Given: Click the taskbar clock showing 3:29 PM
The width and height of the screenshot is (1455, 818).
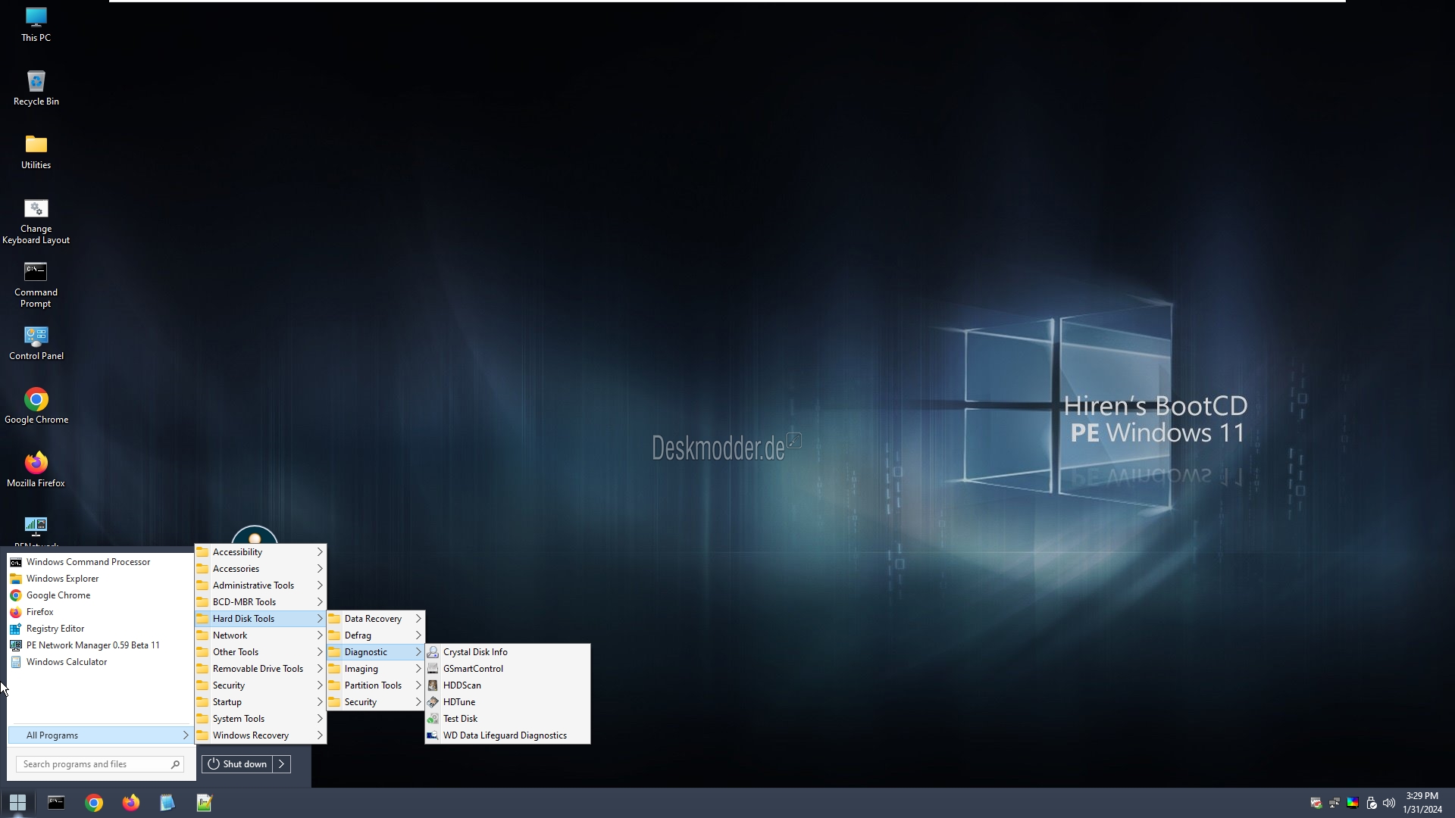Looking at the screenshot, I should tap(1422, 803).
